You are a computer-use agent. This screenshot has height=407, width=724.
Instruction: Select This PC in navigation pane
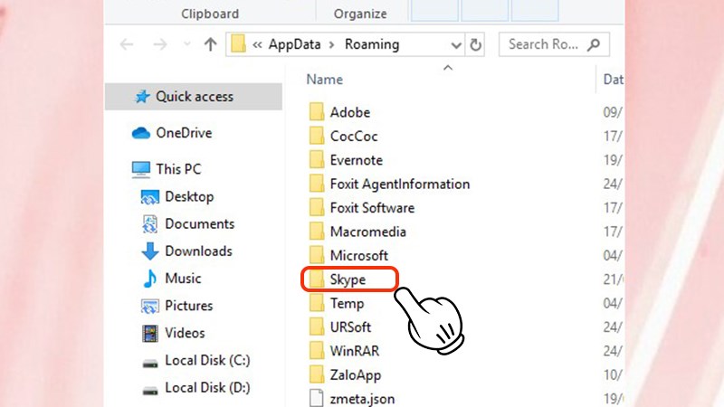178,169
